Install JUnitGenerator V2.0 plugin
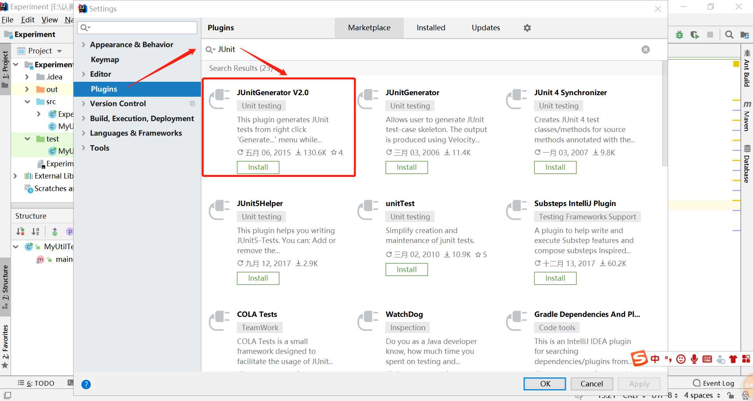The width and height of the screenshot is (753, 401). click(258, 167)
